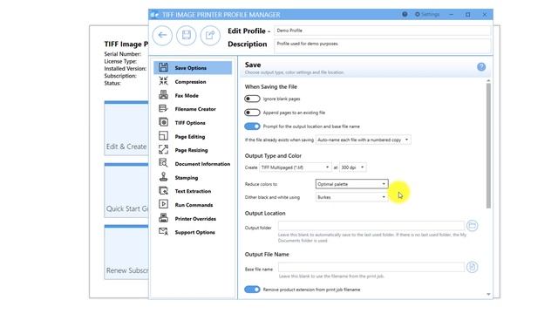Click the Stamping icon
Screen dimensions: 558x314
pos(163,177)
